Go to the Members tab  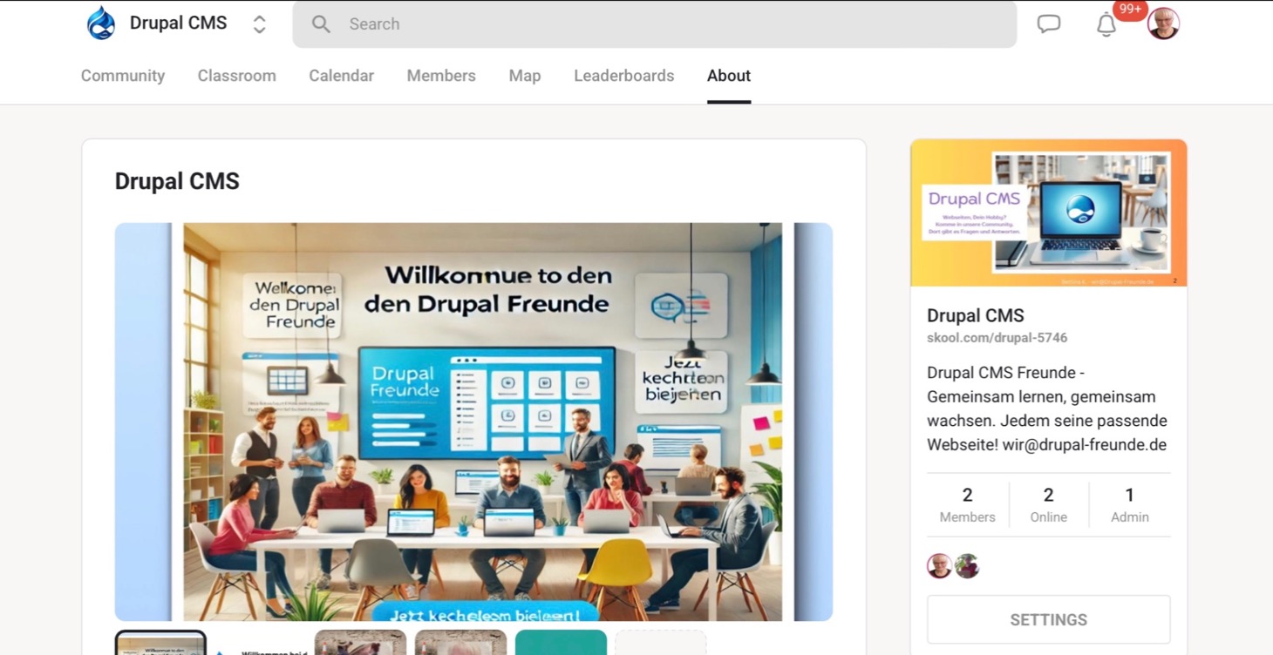click(x=441, y=76)
